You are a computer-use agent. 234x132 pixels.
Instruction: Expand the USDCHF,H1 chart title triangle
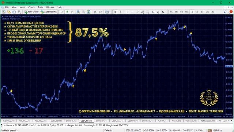point(2,16)
